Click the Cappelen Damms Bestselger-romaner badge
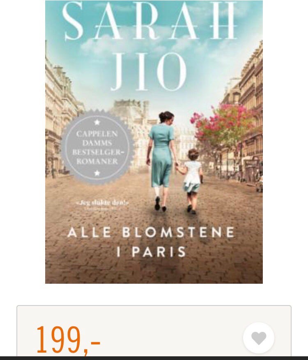 [x=97, y=147]
